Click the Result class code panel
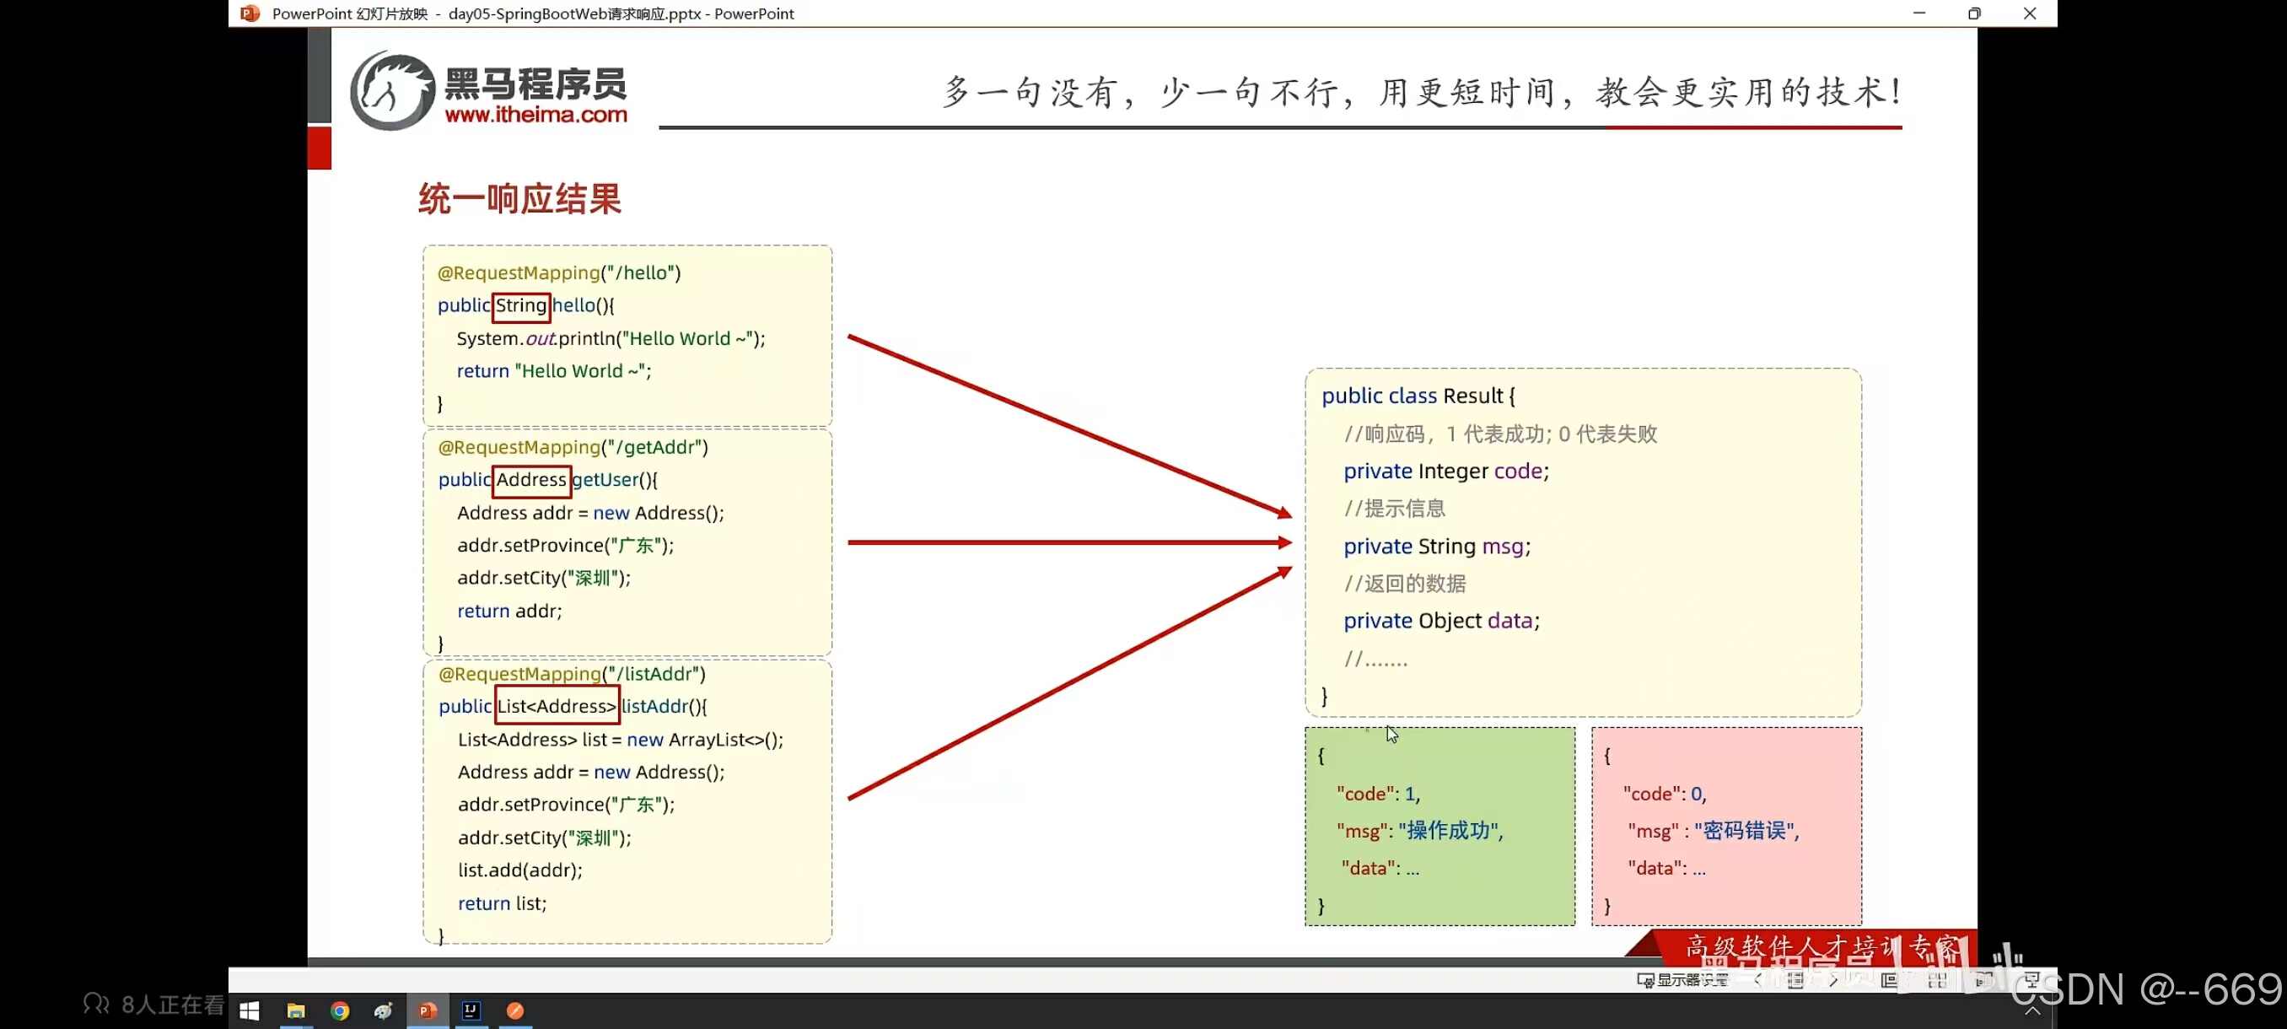Image resolution: width=2287 pixels, height=1029 pixels. click(1583, 541)
